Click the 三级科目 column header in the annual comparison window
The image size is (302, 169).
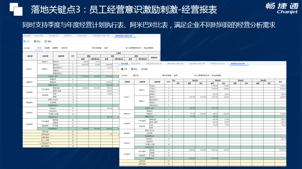point(157,82)
